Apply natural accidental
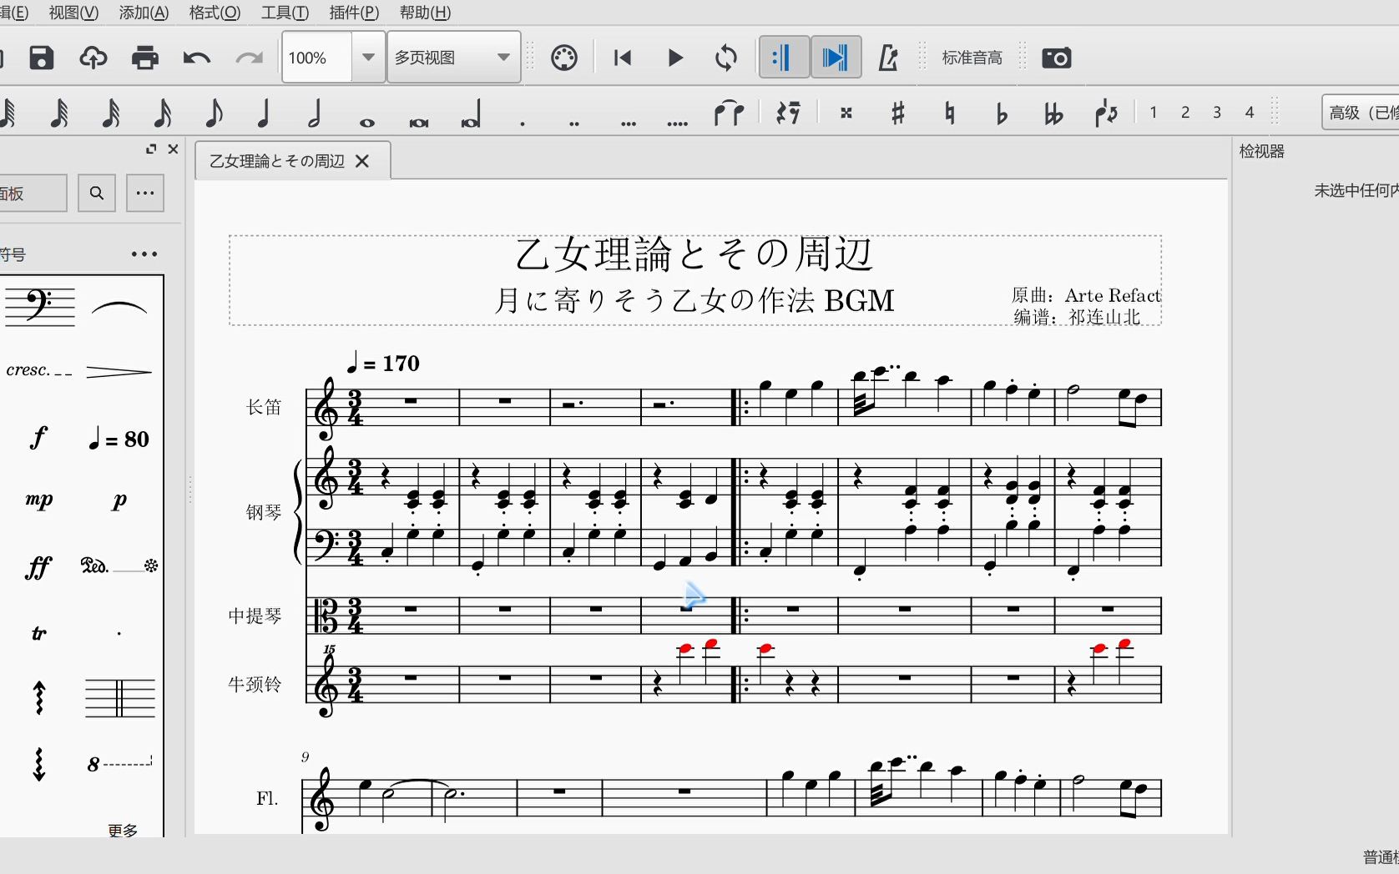 coord(950,113)
